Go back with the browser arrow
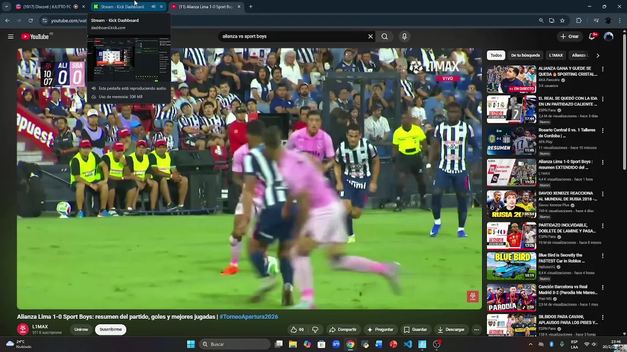The width and height of the screenshot is (627, 352). click(x=7, y=21)
